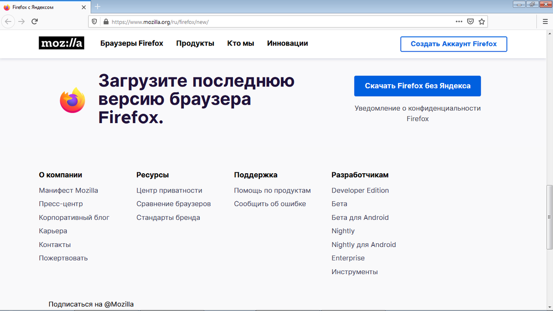
Task: Open 'Сообщить об ошибке' link
Action: point(270,204)
